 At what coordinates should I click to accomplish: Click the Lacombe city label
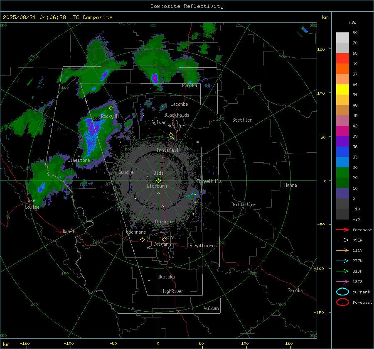click(179, 104)
